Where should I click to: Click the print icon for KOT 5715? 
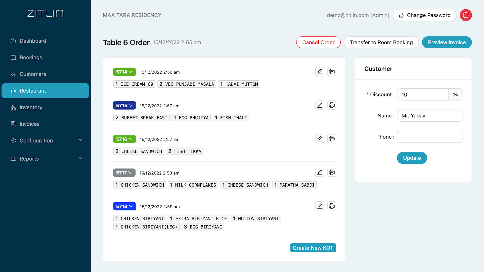click(331, 105)
